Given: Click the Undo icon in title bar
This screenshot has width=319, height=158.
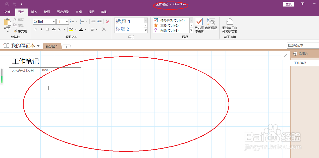Looking at the screenshot, I should [15, 4].
